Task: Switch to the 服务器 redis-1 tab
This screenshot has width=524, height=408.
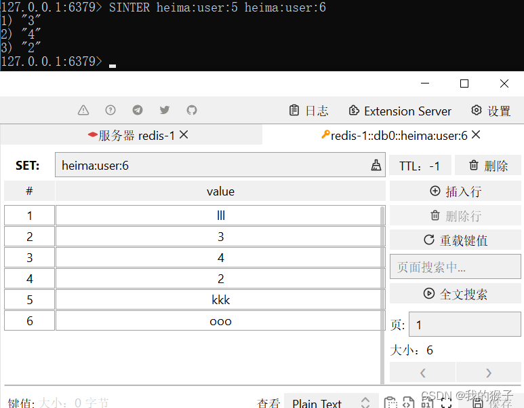Action: coord(131,135)
